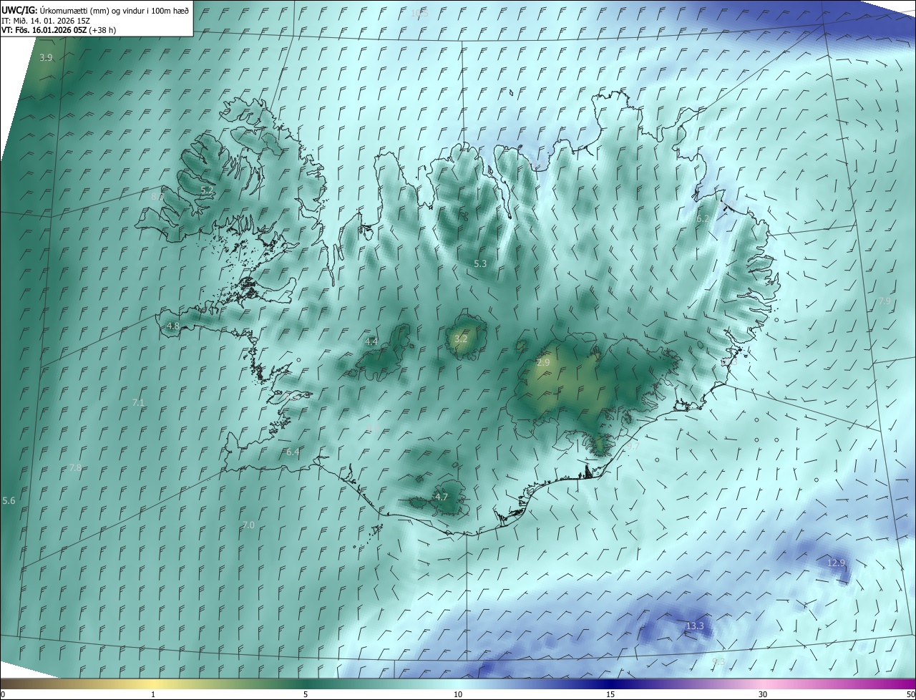Click the 12.9 value in the southeast sea
916x700 pixels.
pos(837,563)
